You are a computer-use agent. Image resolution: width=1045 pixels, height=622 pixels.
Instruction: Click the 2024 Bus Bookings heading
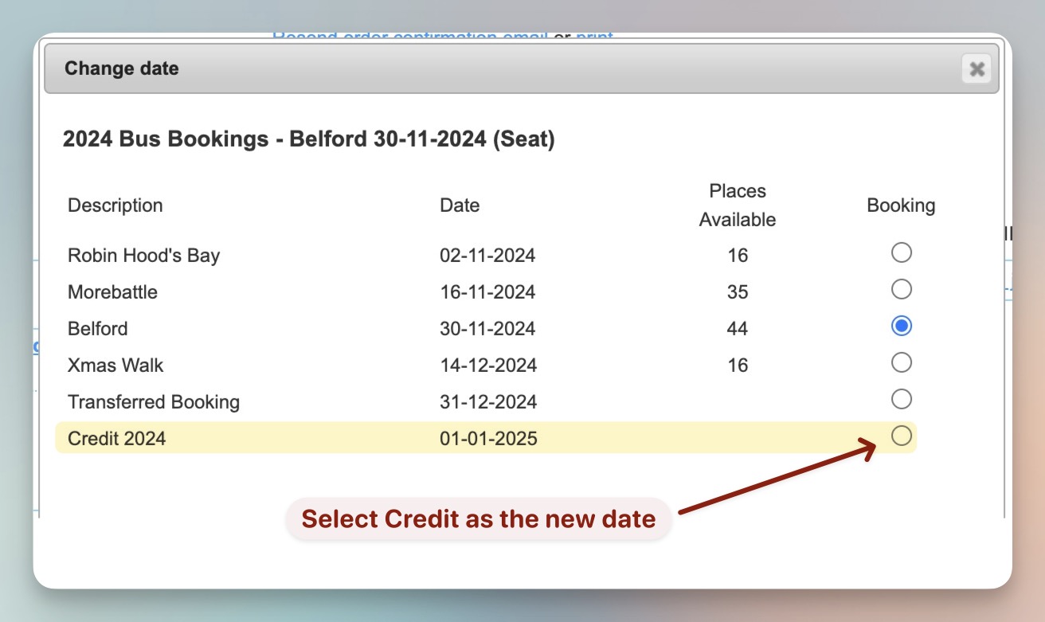308,140
